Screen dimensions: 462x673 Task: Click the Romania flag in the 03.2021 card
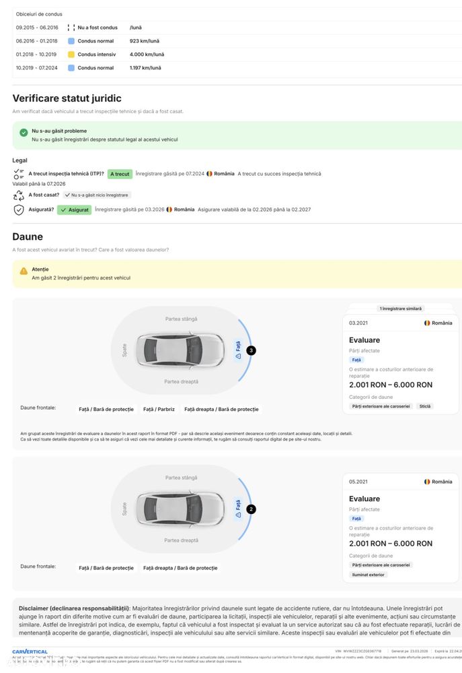[427, 323]
